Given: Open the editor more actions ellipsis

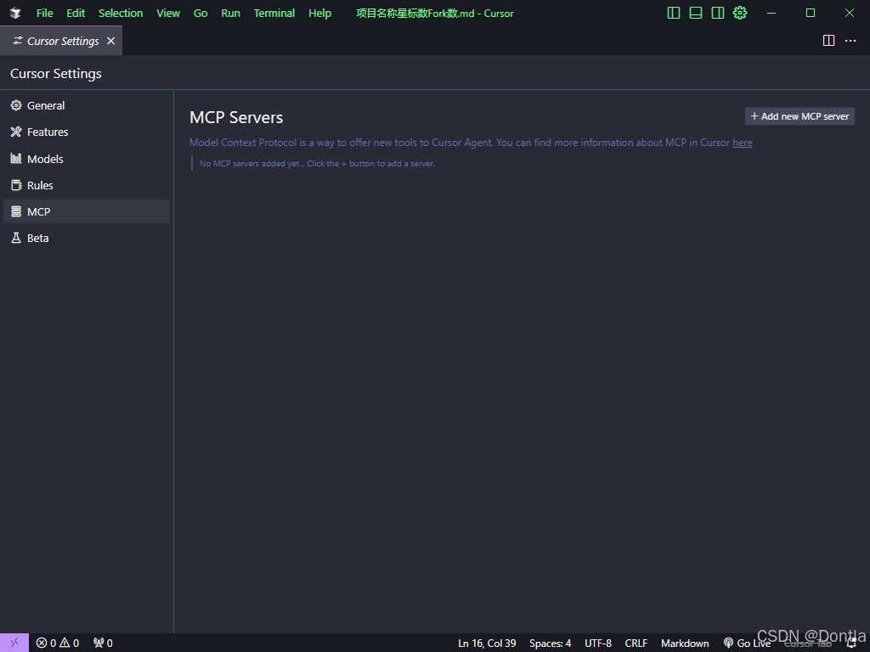Looking at the screenshot, I should [850, 41].
